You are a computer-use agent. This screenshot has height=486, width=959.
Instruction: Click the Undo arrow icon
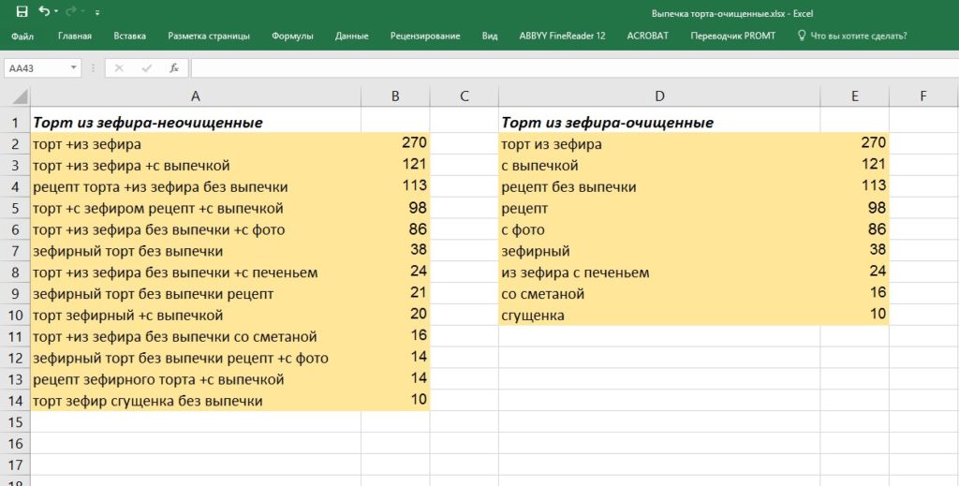[x=44, y=12]
